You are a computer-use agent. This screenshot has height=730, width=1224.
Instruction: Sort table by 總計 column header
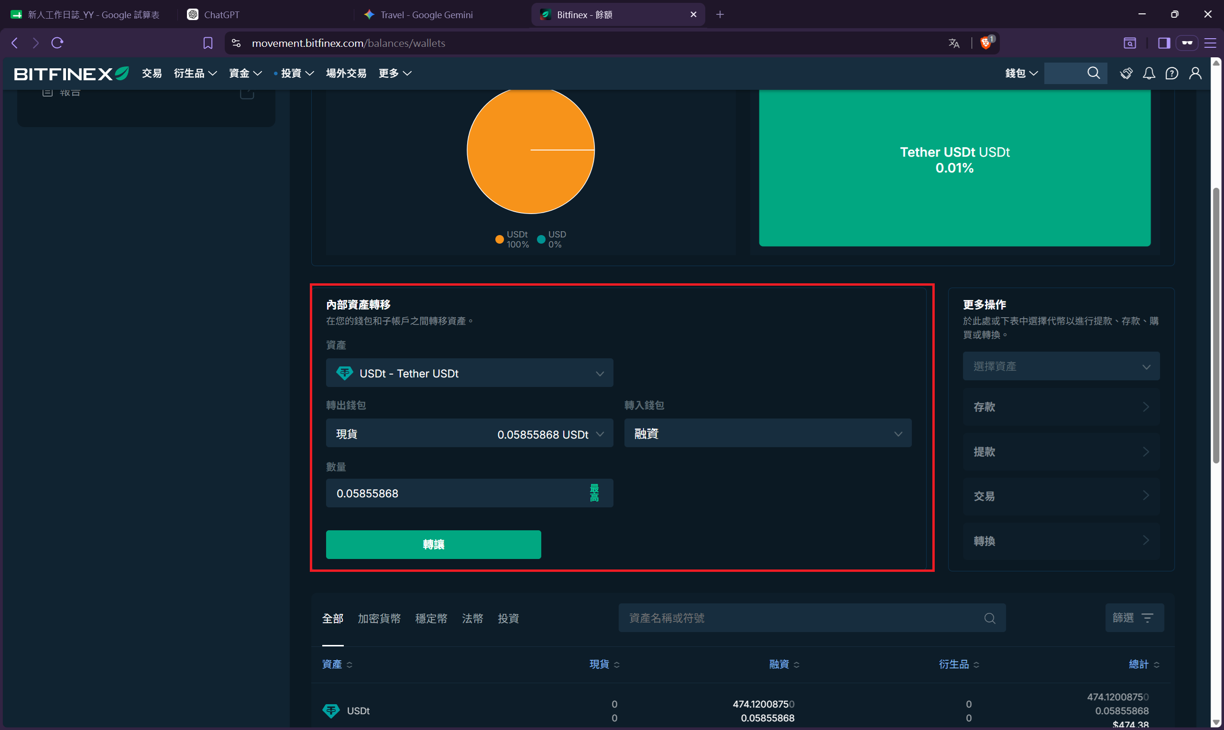point(1144,664)
